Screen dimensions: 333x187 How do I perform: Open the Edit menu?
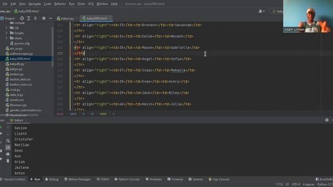click(x=13, y=4)
